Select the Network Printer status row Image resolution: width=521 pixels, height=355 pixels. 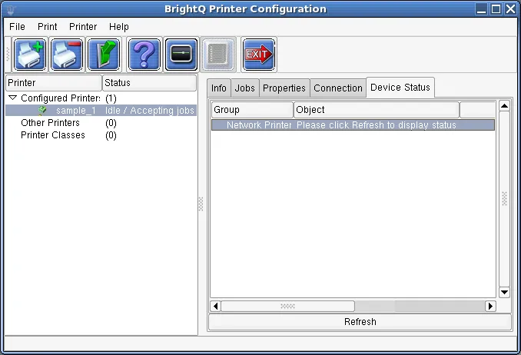[353, 125]
